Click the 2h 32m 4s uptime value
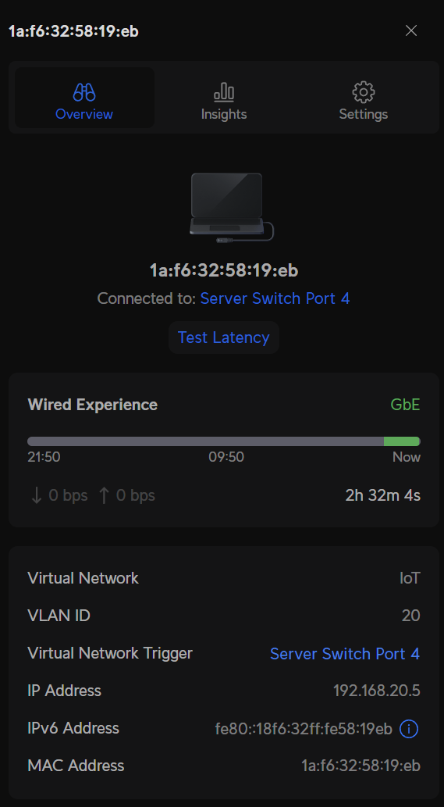Viewport: 444px width, 807px height. [383, 495]
